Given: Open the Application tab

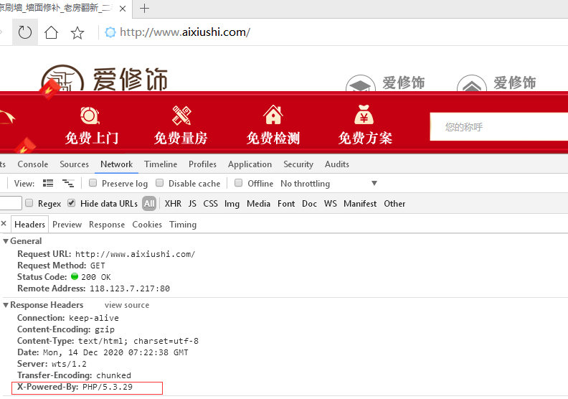Looking at the screenshot, I should pos(250,164).
